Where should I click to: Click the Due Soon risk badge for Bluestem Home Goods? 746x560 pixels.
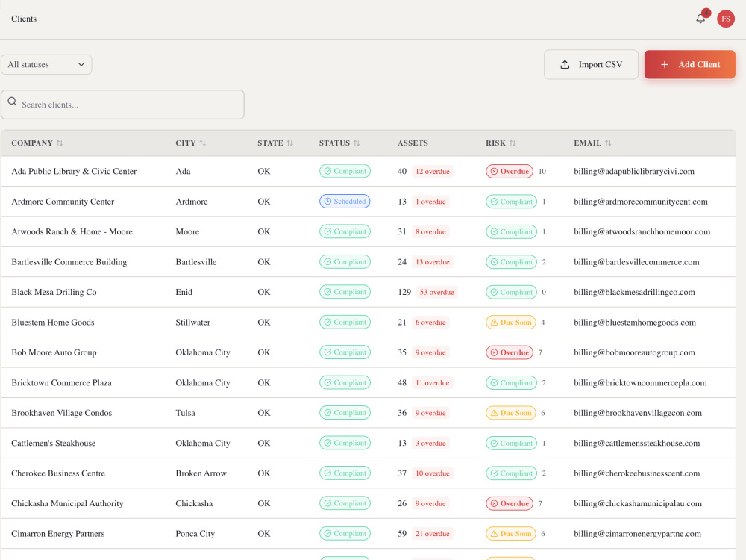pos(510,323)
